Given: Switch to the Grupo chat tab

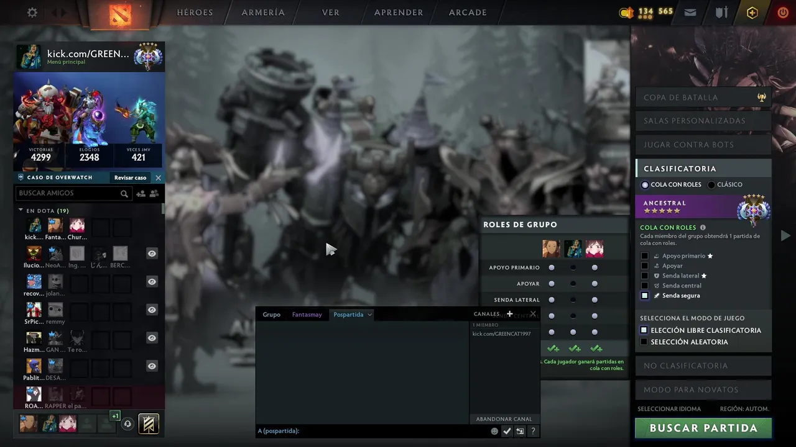Looking at the screenshot, I should tap(271, 315).
